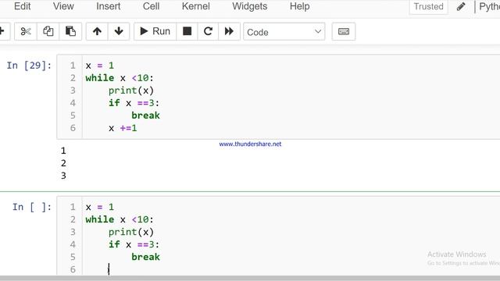500x281 pixels.
Task: Restart kernel and run all fast-forward icon
Action: click(x=229, y=31)
